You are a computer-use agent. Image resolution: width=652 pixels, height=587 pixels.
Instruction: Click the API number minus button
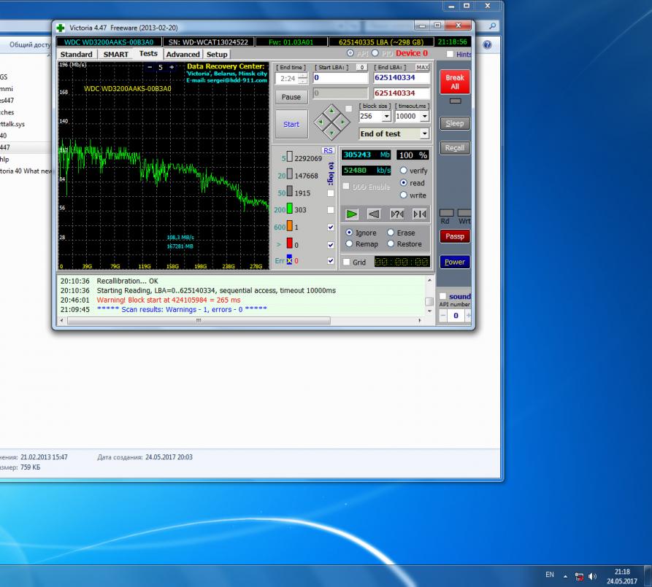[x=443, y=316]
